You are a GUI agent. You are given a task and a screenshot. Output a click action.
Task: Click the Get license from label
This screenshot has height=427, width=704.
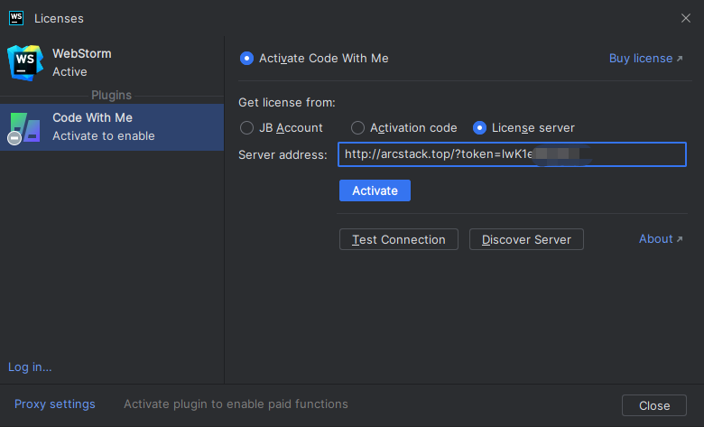286,102
